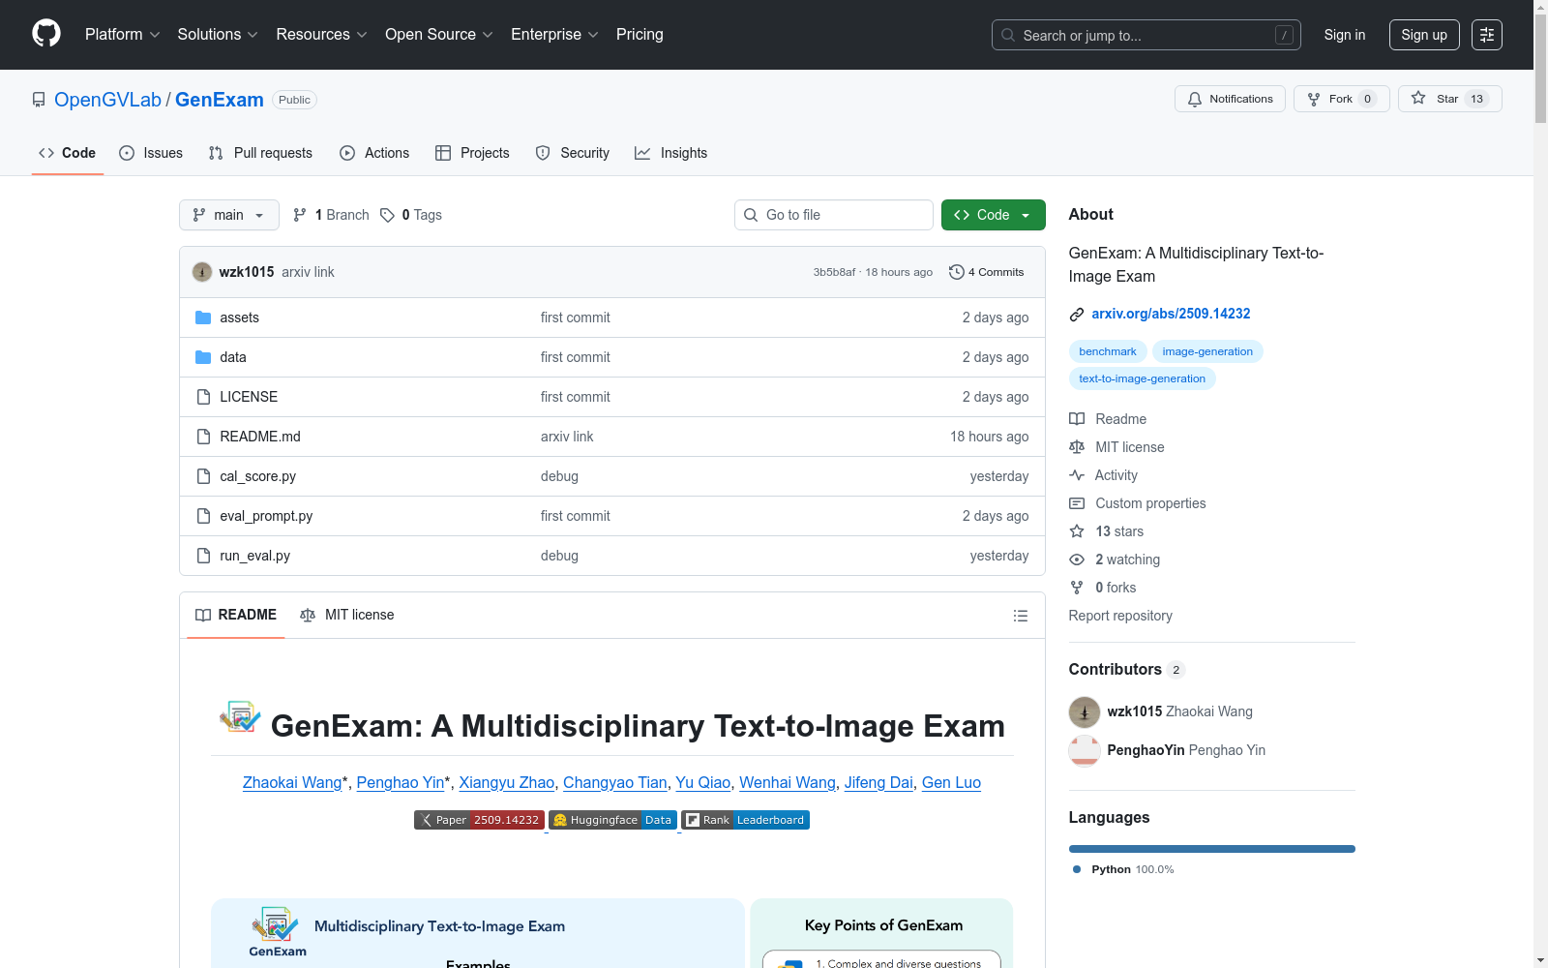Expand the Enterprise menu
Screen dimensions: 1548x968
coord(554,35)
